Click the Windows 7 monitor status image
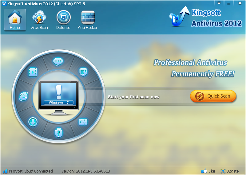 pyautogui.click(x=59, y=98)
